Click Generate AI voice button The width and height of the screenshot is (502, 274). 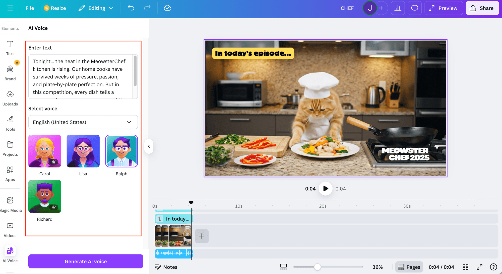coord(86,261)
